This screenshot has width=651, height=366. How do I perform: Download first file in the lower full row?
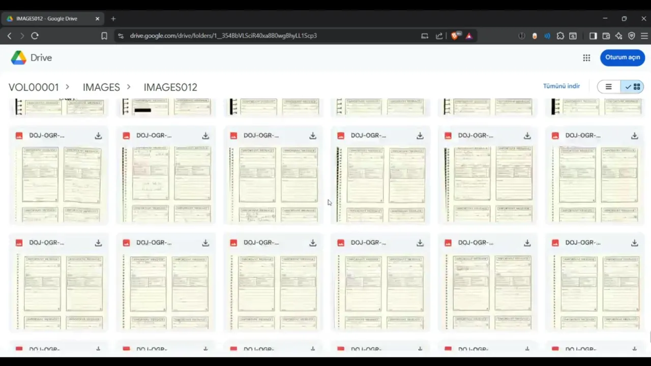98,243
